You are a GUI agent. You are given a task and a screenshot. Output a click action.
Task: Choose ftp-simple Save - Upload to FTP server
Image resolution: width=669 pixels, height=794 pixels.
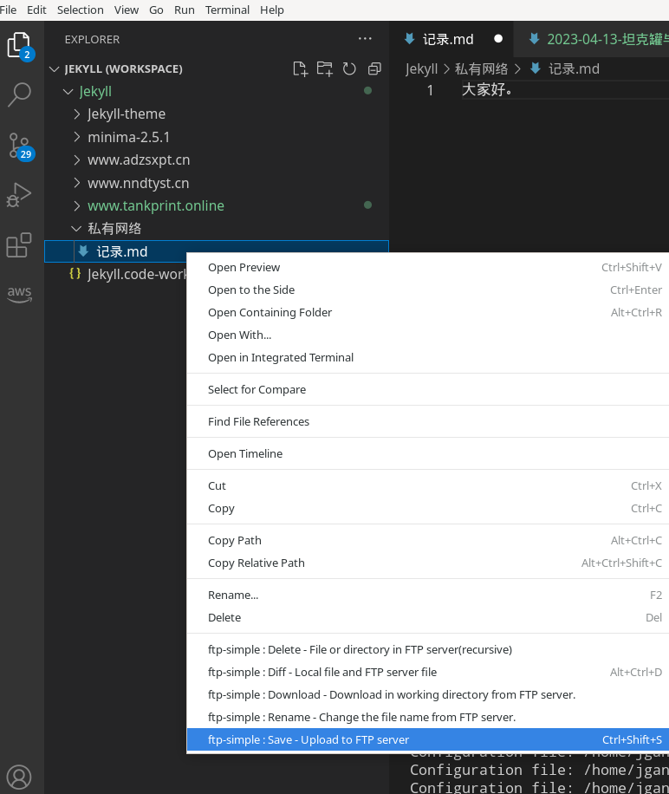pos(427,739)
